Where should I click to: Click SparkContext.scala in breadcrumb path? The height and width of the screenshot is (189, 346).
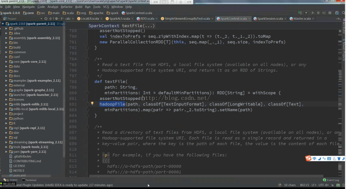pyautogui.click(x=137, y=13)
